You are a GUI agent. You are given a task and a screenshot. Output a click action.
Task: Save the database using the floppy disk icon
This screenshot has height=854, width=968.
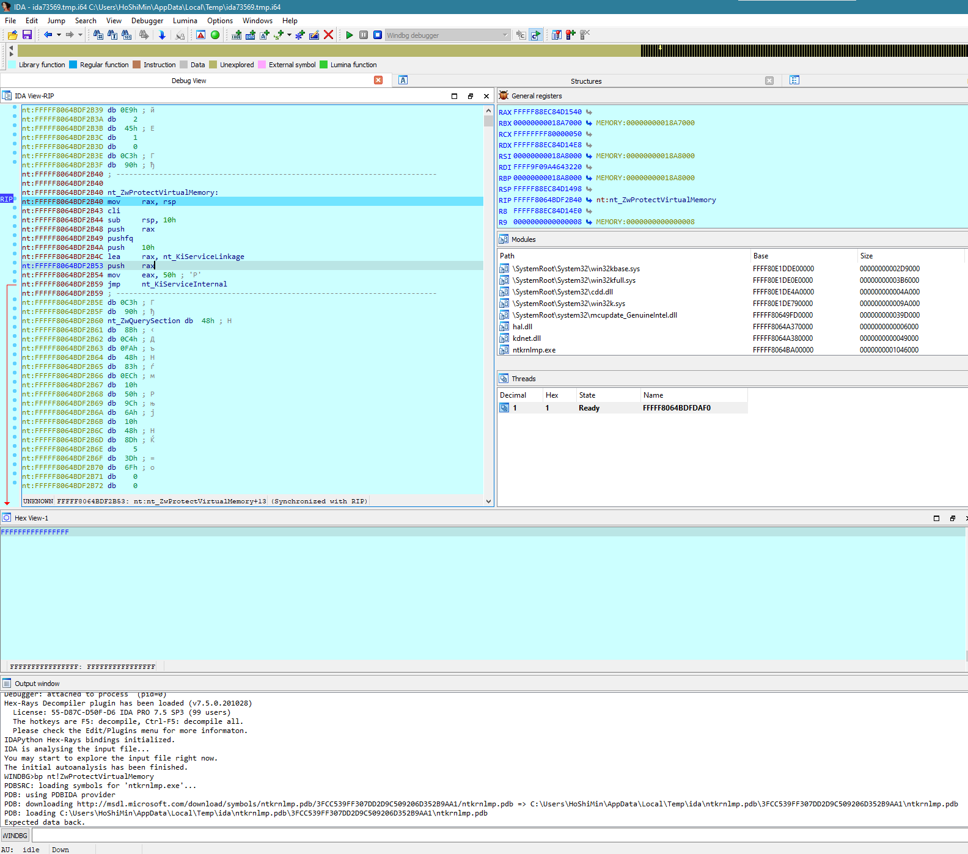click(x=27, y=35)
